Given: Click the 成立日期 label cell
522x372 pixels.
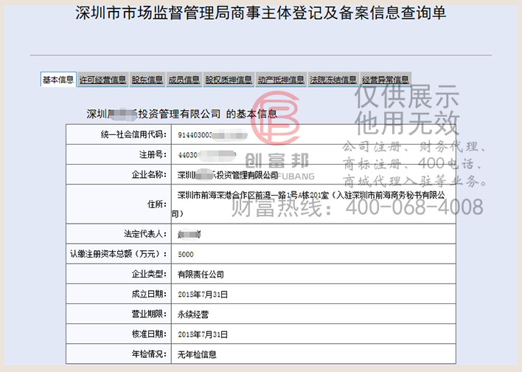Looking at the screenshot, I should click(119, 294).
